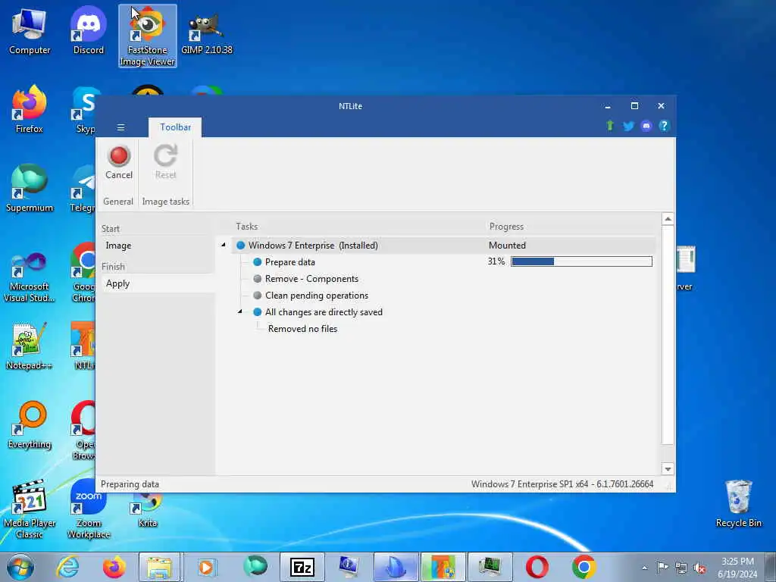Click the Discord desktop shortcut
Image resolution: width=776 pixels, height=582 pixels.
tap(89, 32)
